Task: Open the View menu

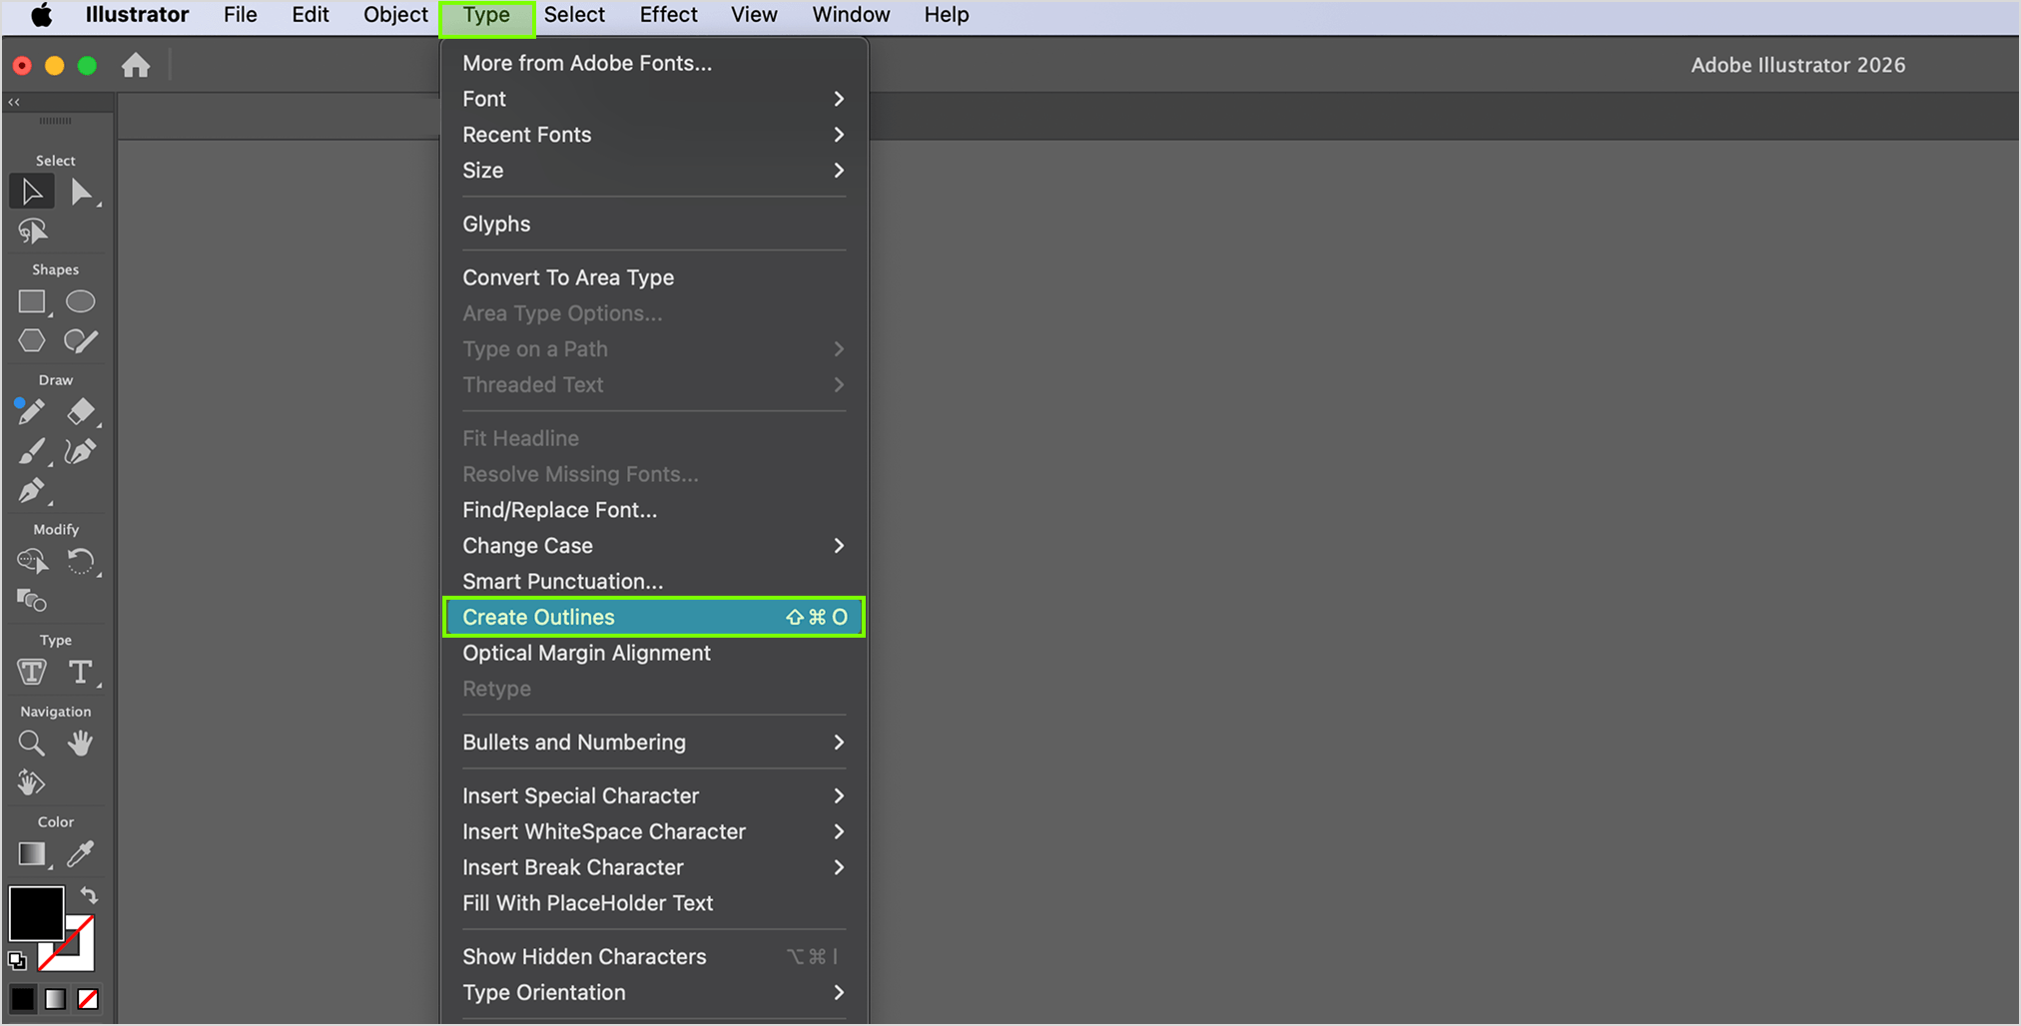Action: point(754,15)
